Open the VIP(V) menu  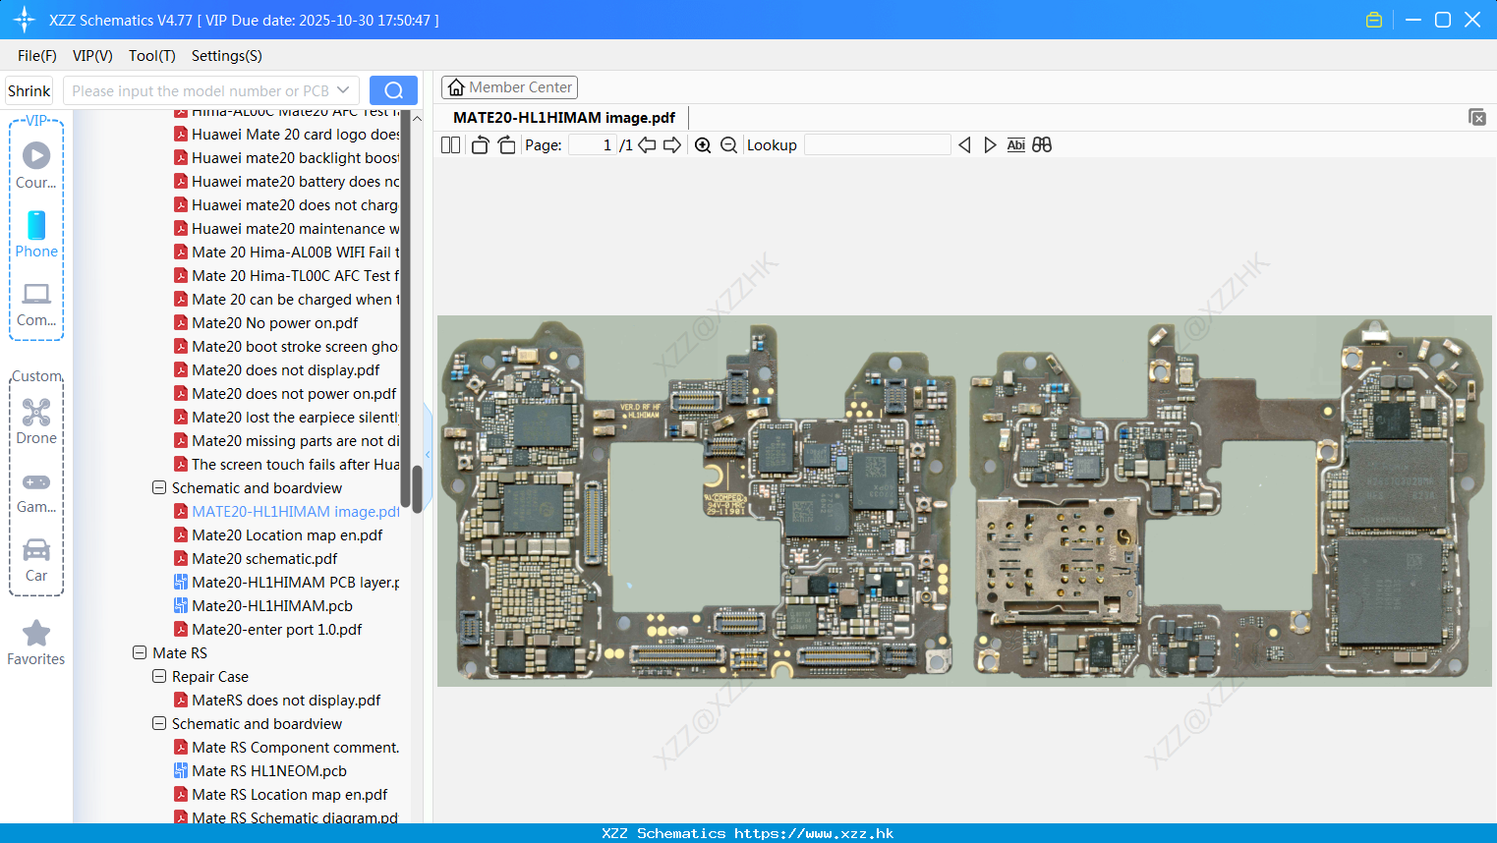(92, 56)
